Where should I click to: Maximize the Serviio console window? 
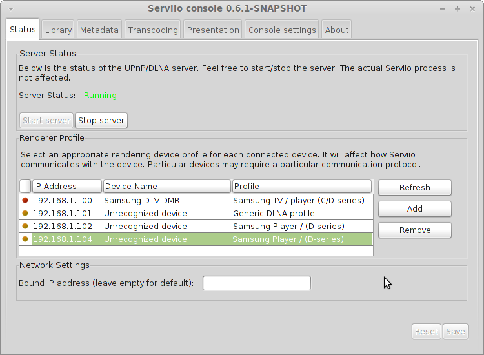[458, 9]
